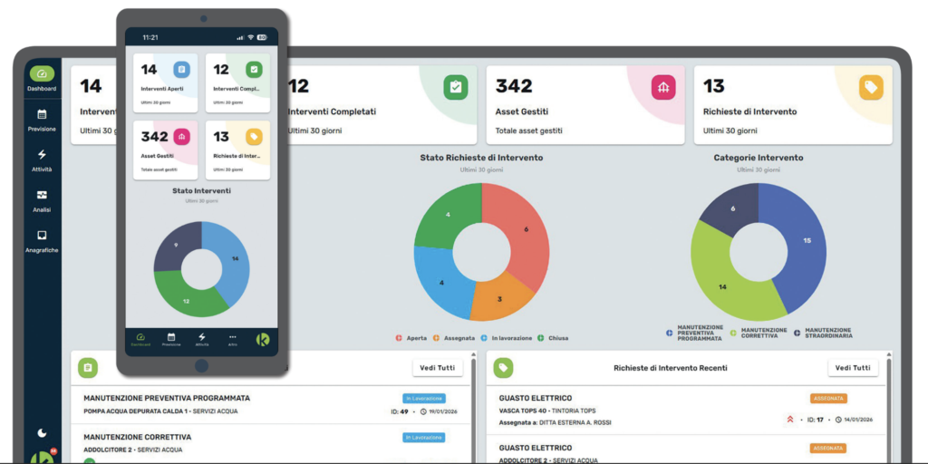Viewport: 928px width, 464px height.
Task: Tap Previsione in the mobile bottom bar
Action: click(171, 339)
